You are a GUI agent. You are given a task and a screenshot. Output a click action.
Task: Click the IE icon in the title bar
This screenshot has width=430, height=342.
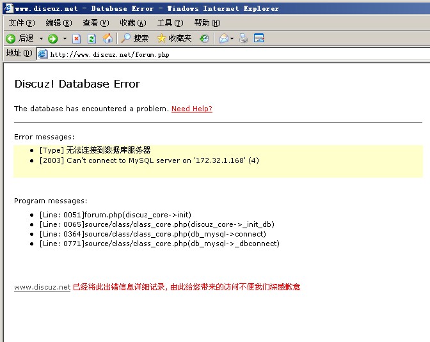coord(8,8)
